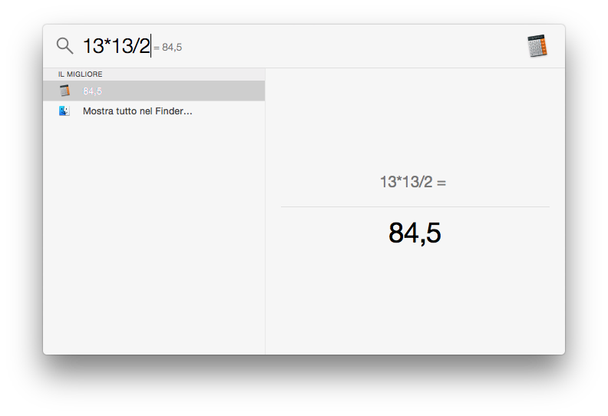The image size is (608, 416).
Task: Click the Spotlight magnifying glass icon
Action: click(64, 46)
